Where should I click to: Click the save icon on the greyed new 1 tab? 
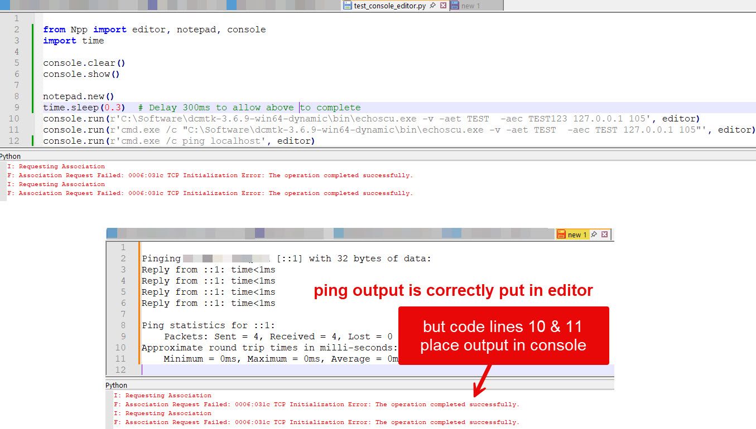tap(455, 6)
